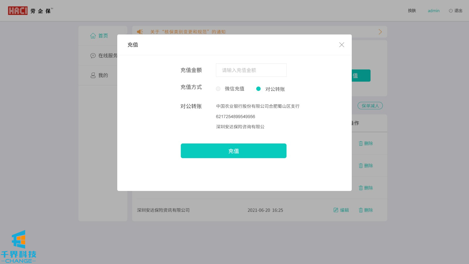Click the 换肤 skin switch option
Screen dimensions: 469x264
point(412,11)
